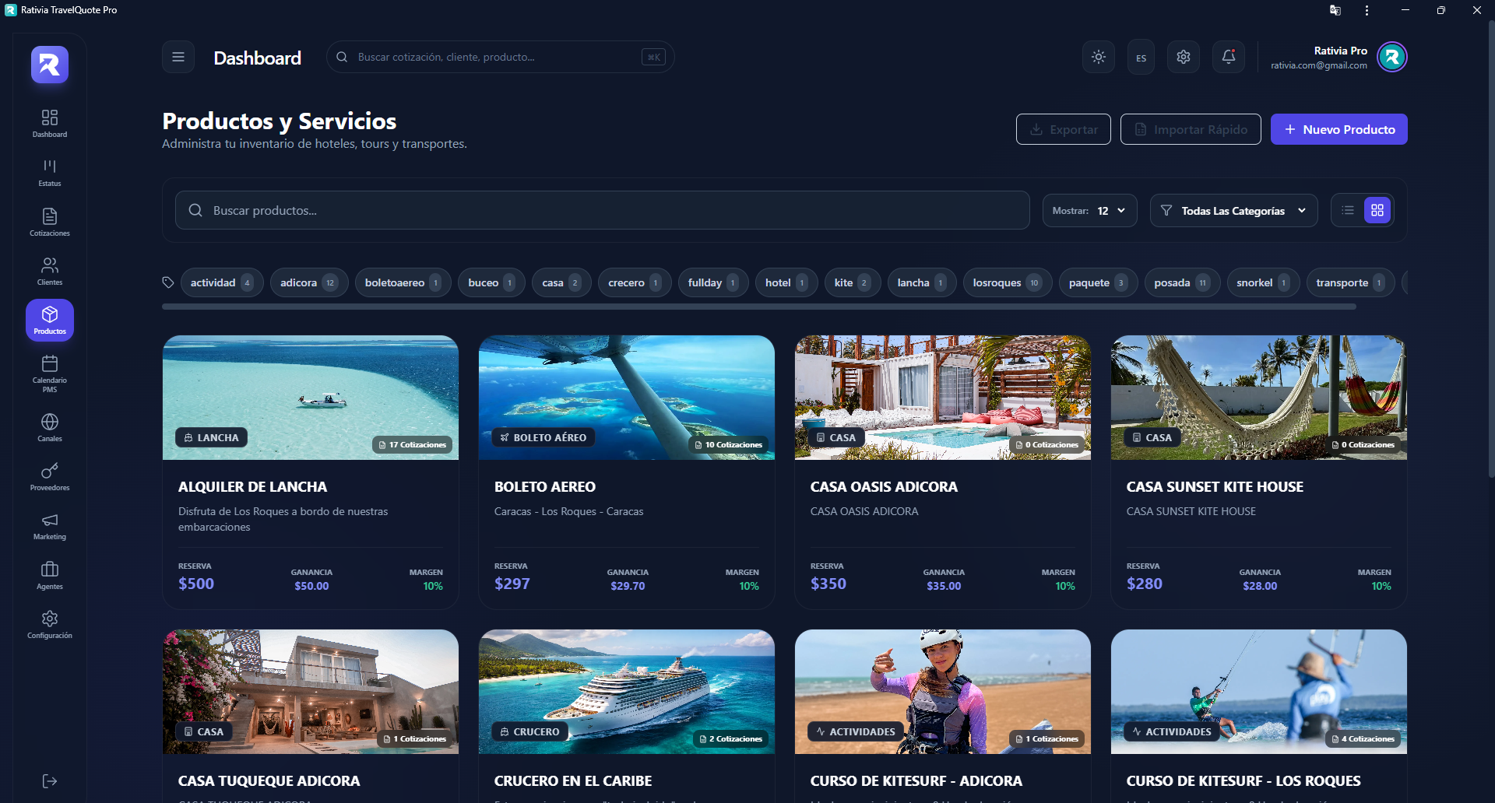Click the Exportar button
Viewport: 1495px width, 803px height.
click(1063, 129)
